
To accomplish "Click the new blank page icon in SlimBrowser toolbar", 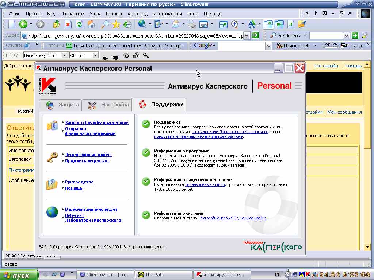I will pos(12,24).
